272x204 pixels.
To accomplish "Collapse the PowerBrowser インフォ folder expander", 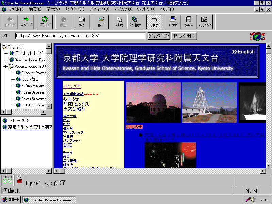I will [x=4, y=66].
